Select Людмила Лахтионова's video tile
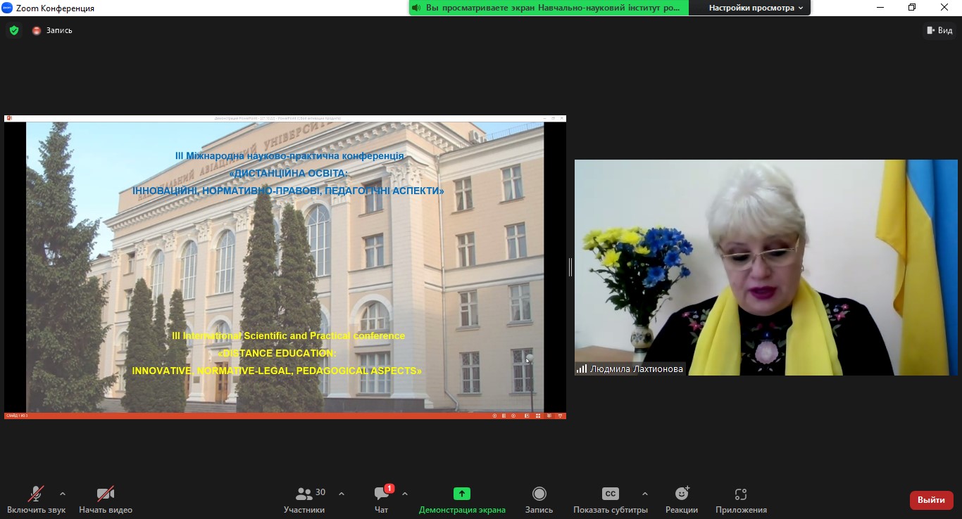962x519 pixels. (x=767, y=267)
